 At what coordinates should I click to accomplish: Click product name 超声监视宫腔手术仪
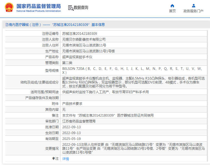(x=77, y=57)
